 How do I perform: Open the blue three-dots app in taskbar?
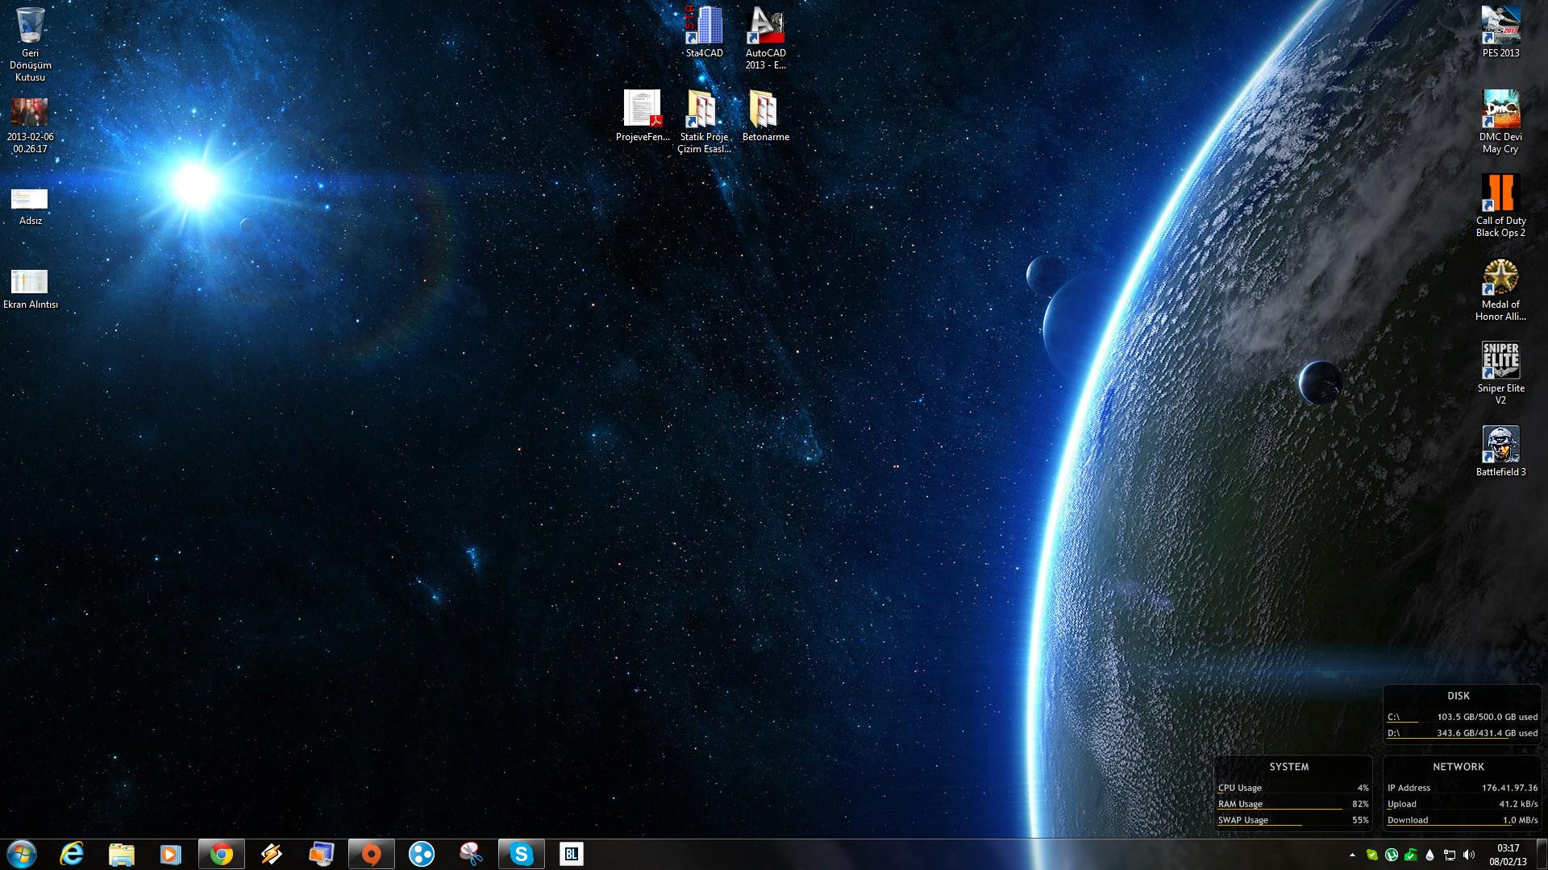coord(422,854)
